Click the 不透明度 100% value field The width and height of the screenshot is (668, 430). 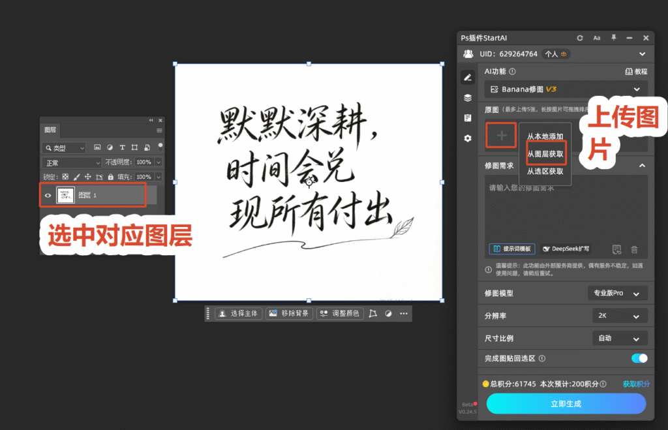[x=144, y=162]
